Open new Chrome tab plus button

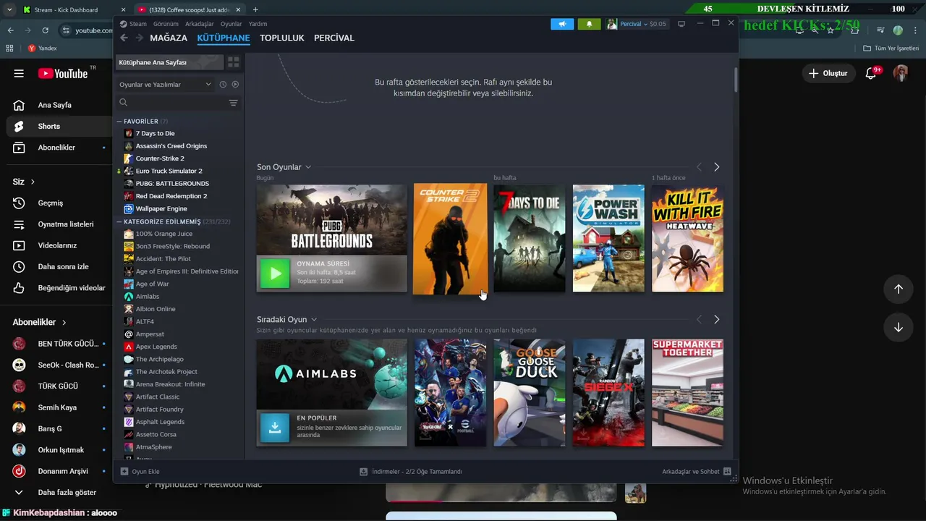[255, 9]
